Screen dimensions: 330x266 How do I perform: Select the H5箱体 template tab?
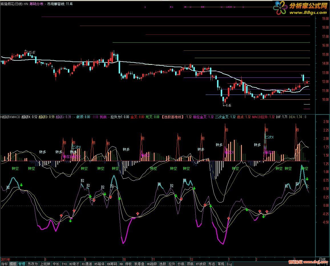coord(99,264)
